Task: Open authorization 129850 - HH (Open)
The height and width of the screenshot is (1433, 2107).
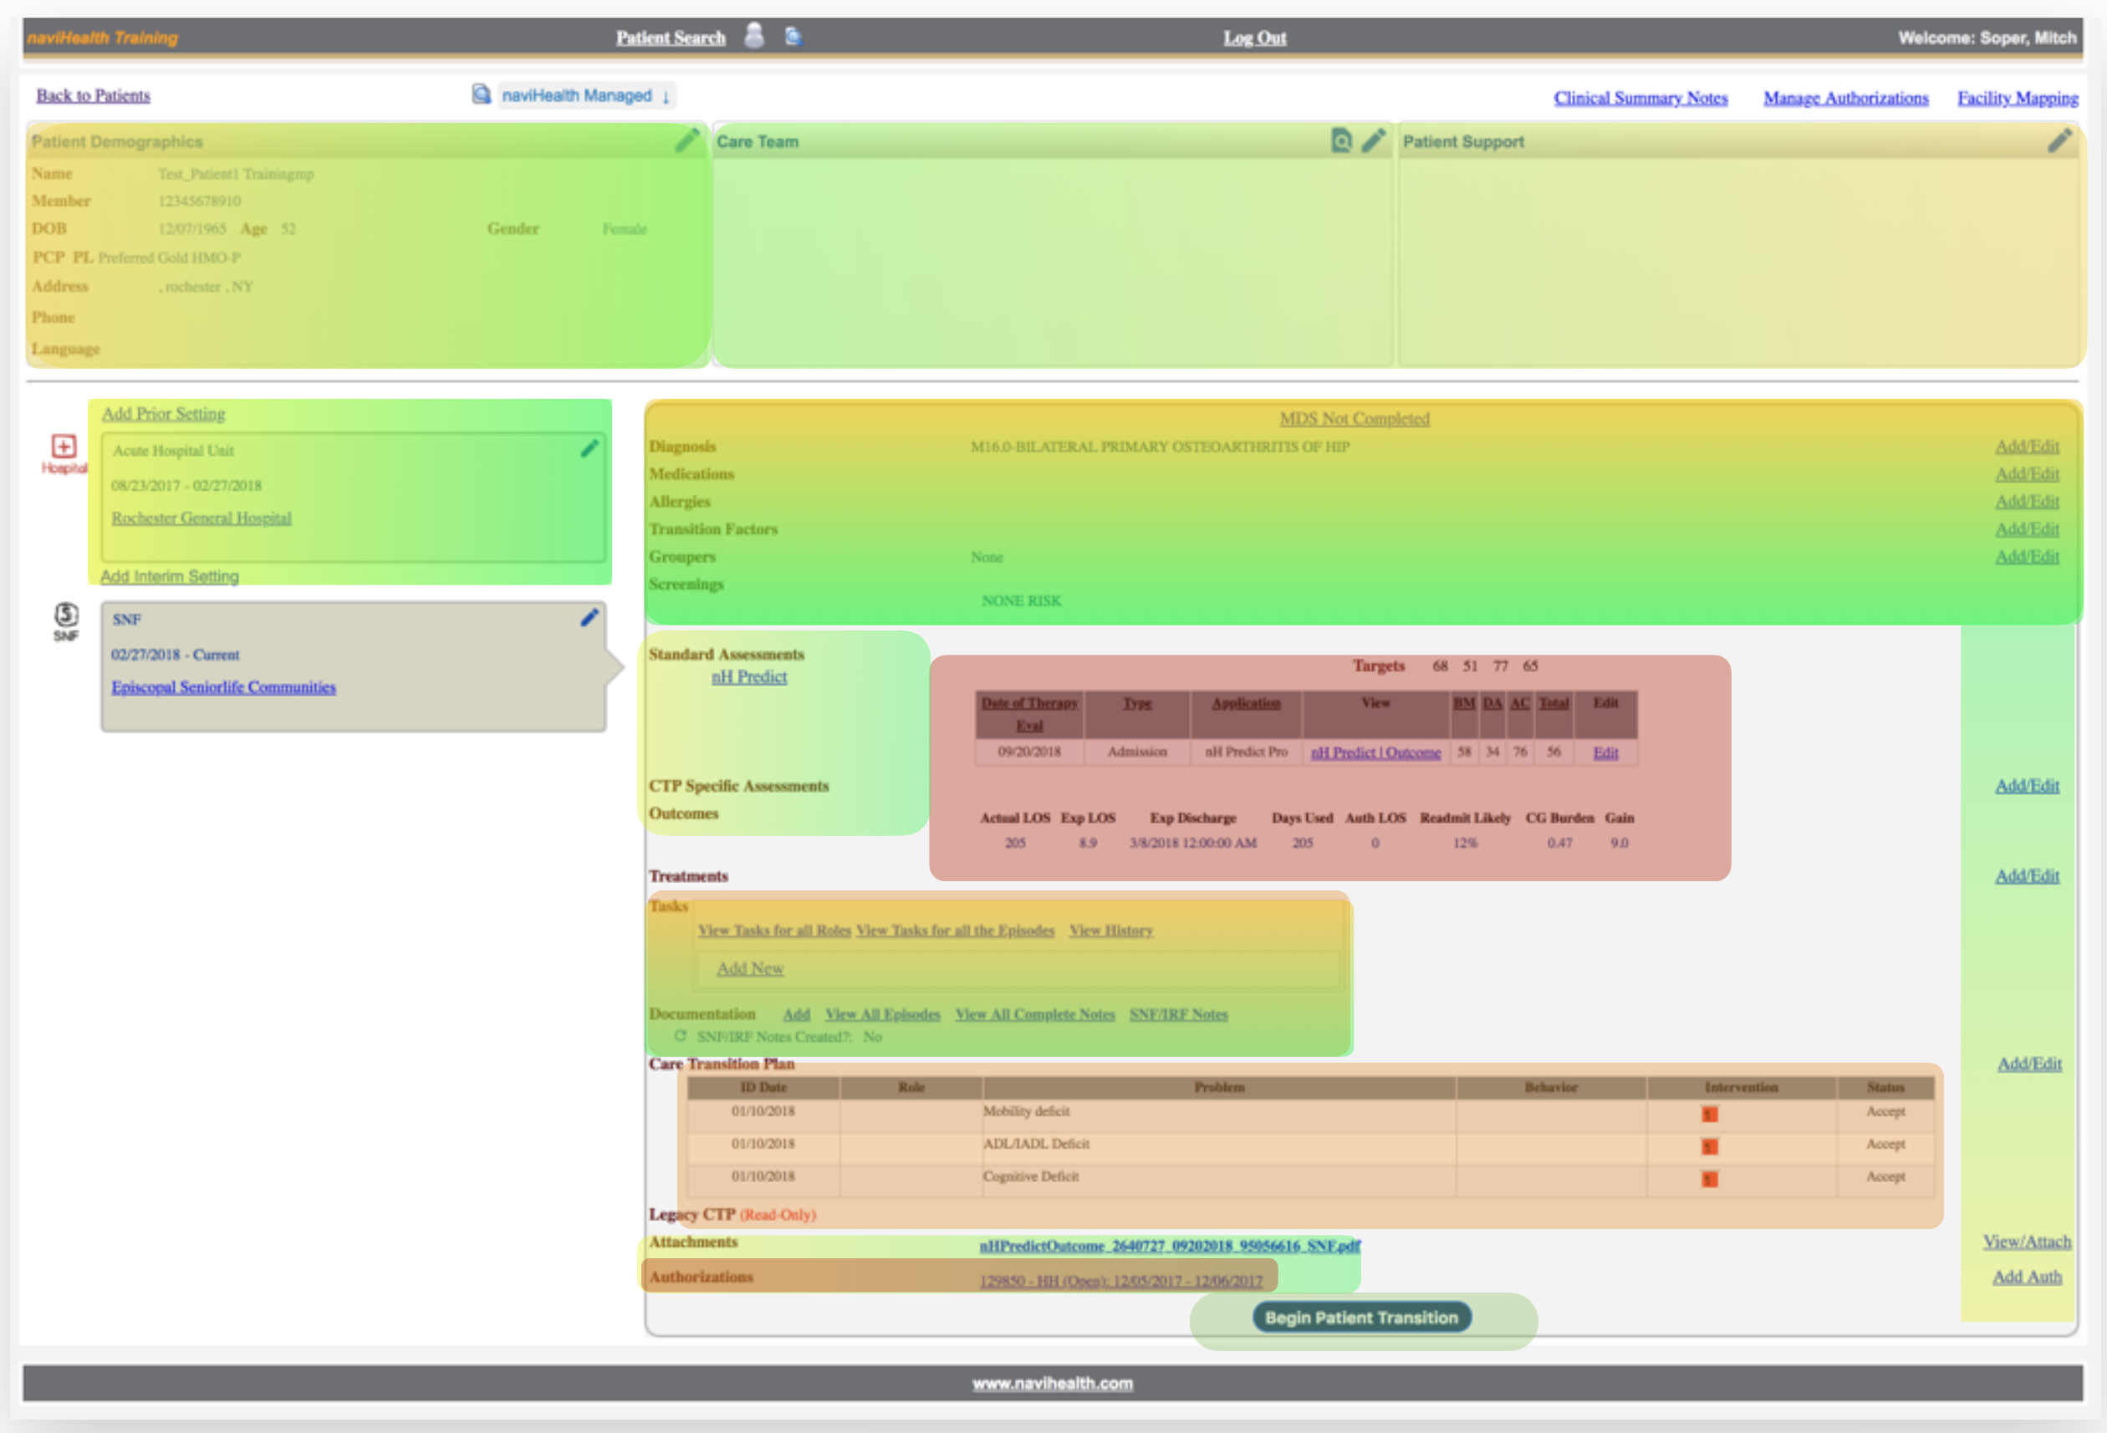Action: pyautogui.click(x=1120, y=1281)
